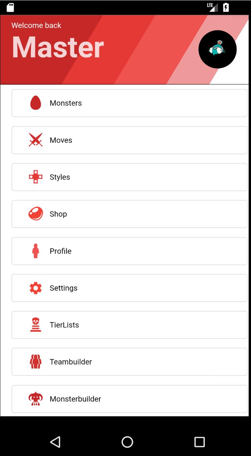The height and width of the screenshot is (456, 251).
Task: Launch the Teambuilder label
Action: click(x=71, y=362)
